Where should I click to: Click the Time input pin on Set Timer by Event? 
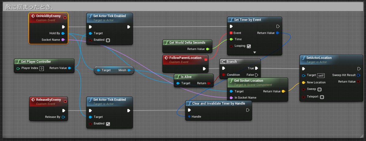[x=231, y=39]
